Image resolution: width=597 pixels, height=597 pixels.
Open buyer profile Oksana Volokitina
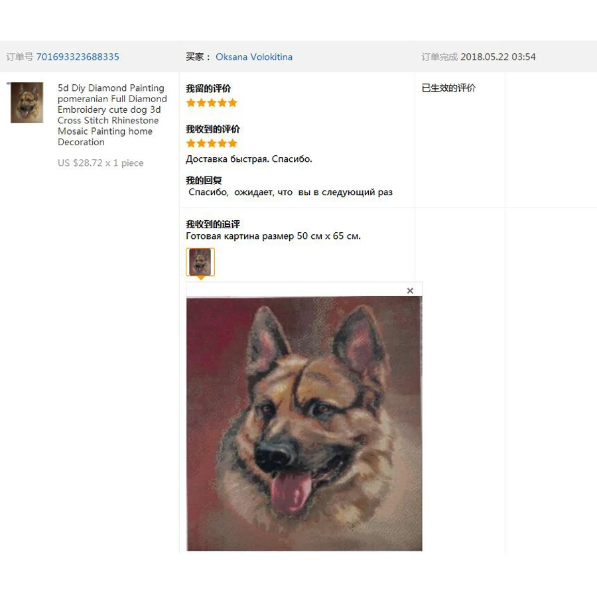coord(254,57)
